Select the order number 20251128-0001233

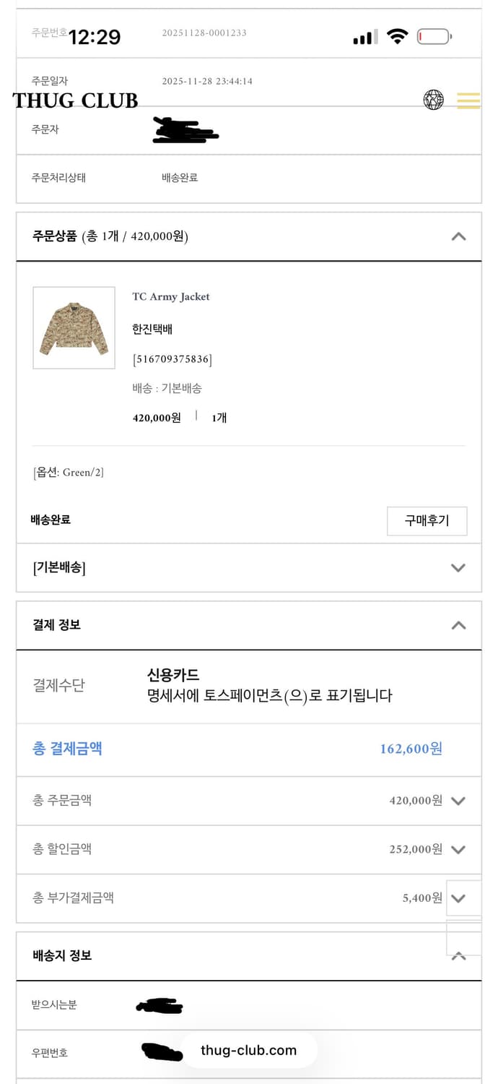pos(206,33)
